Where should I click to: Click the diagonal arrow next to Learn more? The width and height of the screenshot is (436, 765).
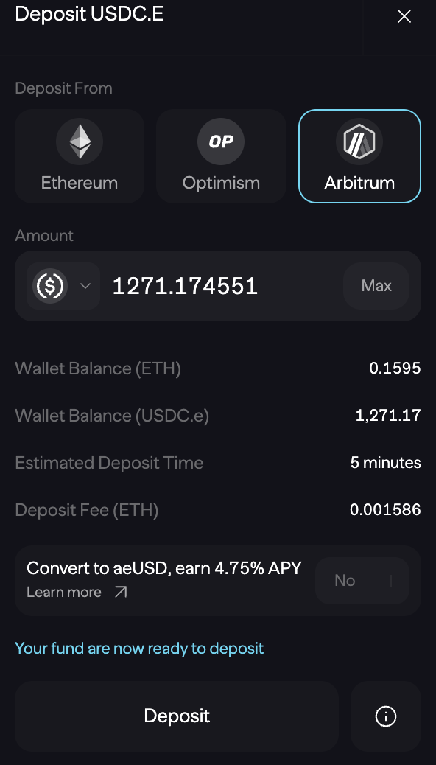[x=118, y=591]
